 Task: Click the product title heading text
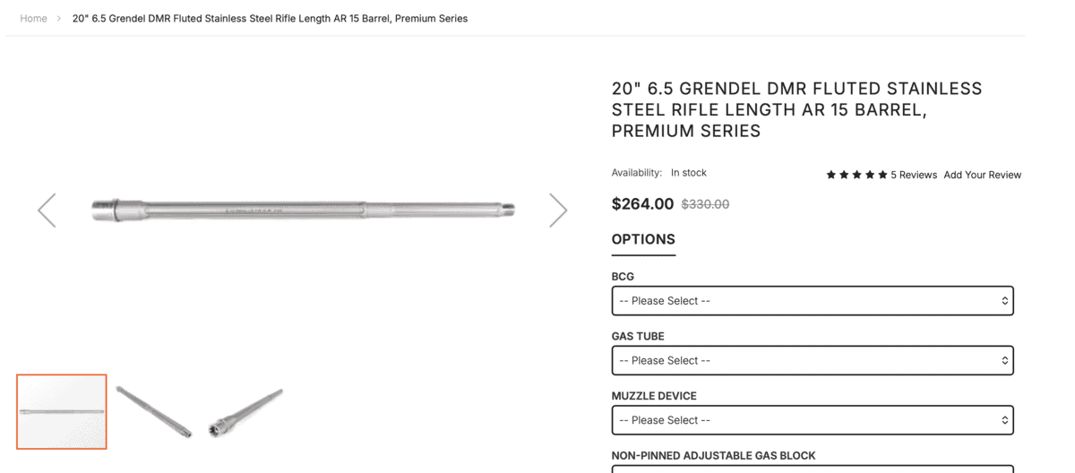[x=796, y=110]
